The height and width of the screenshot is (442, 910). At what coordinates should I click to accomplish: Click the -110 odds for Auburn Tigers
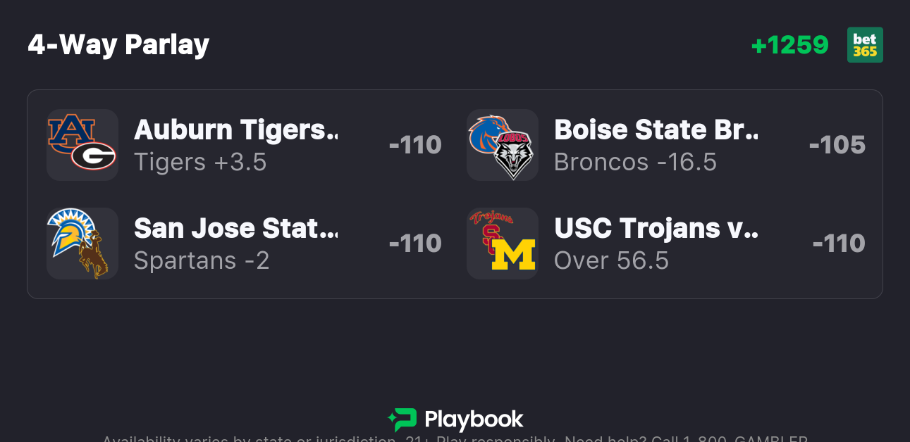pyautogui.click(x=415, y=145)
